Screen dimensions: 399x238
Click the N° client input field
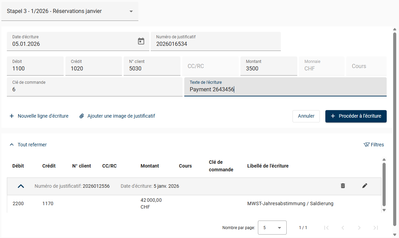[152, 68]
